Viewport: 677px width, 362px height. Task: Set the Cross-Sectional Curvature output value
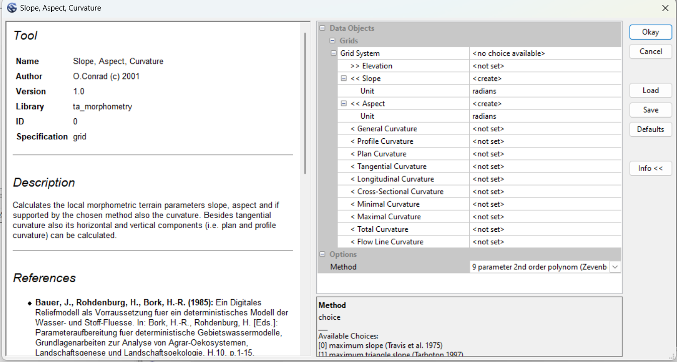pos(545,192)
